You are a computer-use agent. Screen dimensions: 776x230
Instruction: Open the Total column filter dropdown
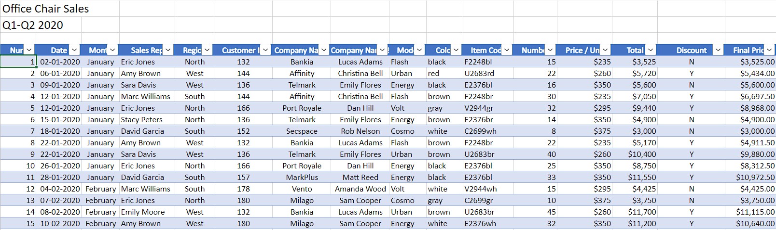point(651,50)
